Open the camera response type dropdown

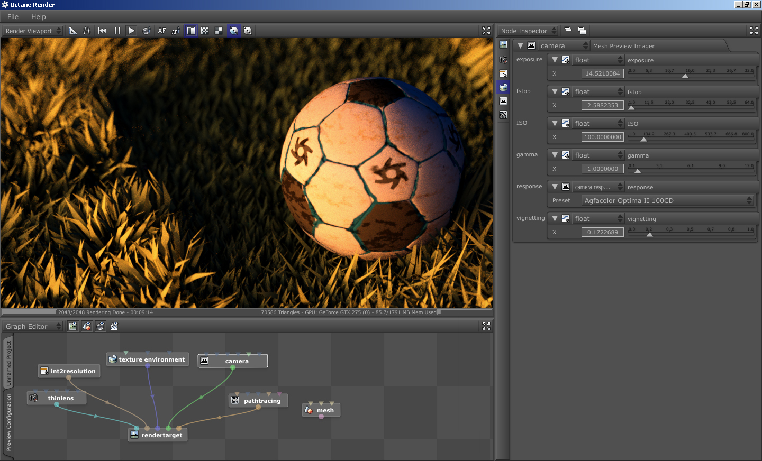click(x=598, y=187)
